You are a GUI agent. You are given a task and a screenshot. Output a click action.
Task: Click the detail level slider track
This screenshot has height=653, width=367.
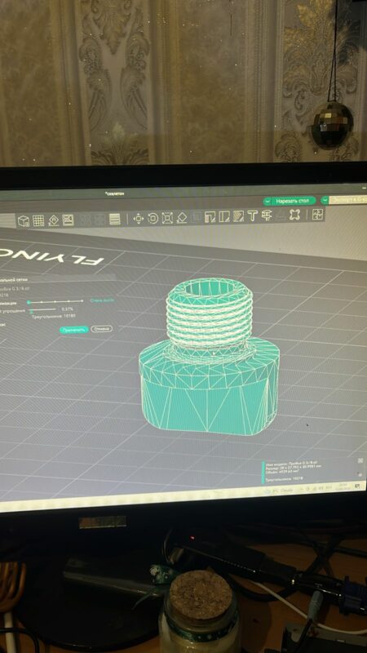[55, 301]
